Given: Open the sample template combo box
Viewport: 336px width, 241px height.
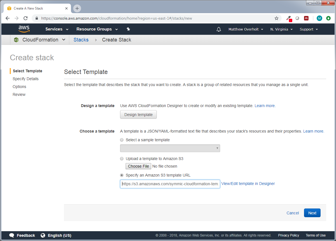Looking at the screenshot, I should coord(170,148).
